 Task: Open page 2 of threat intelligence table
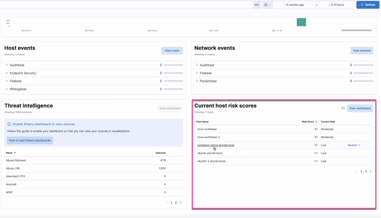pyautogui.click(x=176, y=203)
